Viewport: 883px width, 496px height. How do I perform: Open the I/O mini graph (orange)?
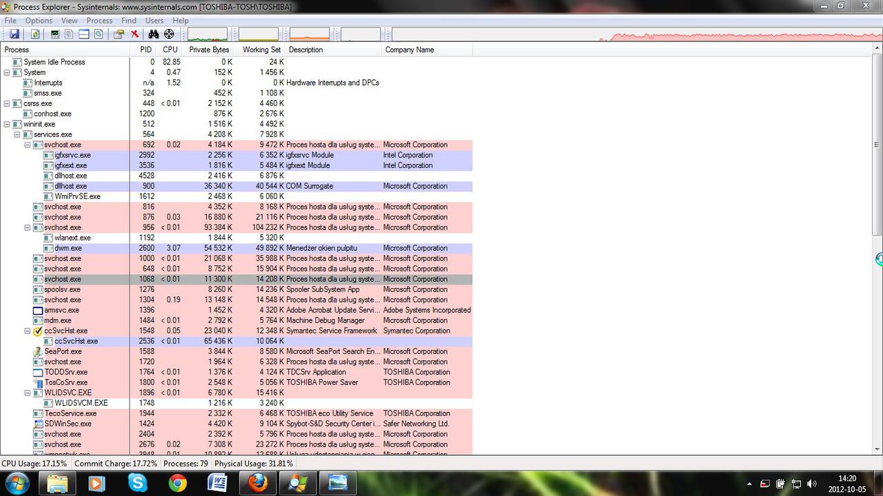(310, 34)
